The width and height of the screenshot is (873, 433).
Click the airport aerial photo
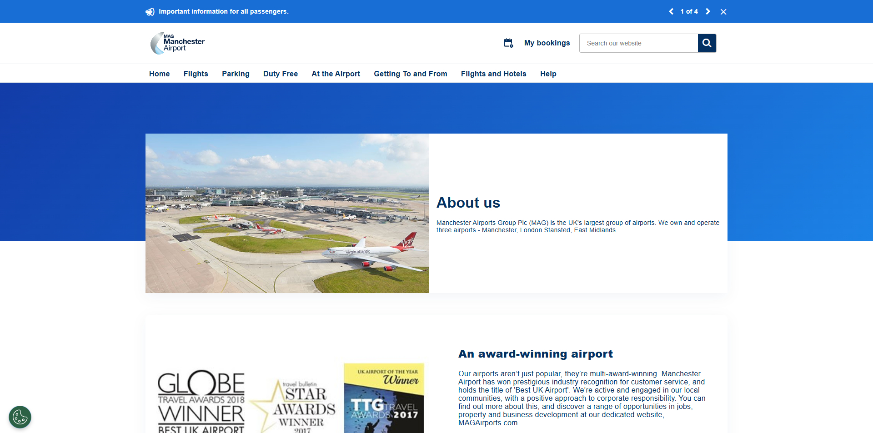click(x=287, y=213)
